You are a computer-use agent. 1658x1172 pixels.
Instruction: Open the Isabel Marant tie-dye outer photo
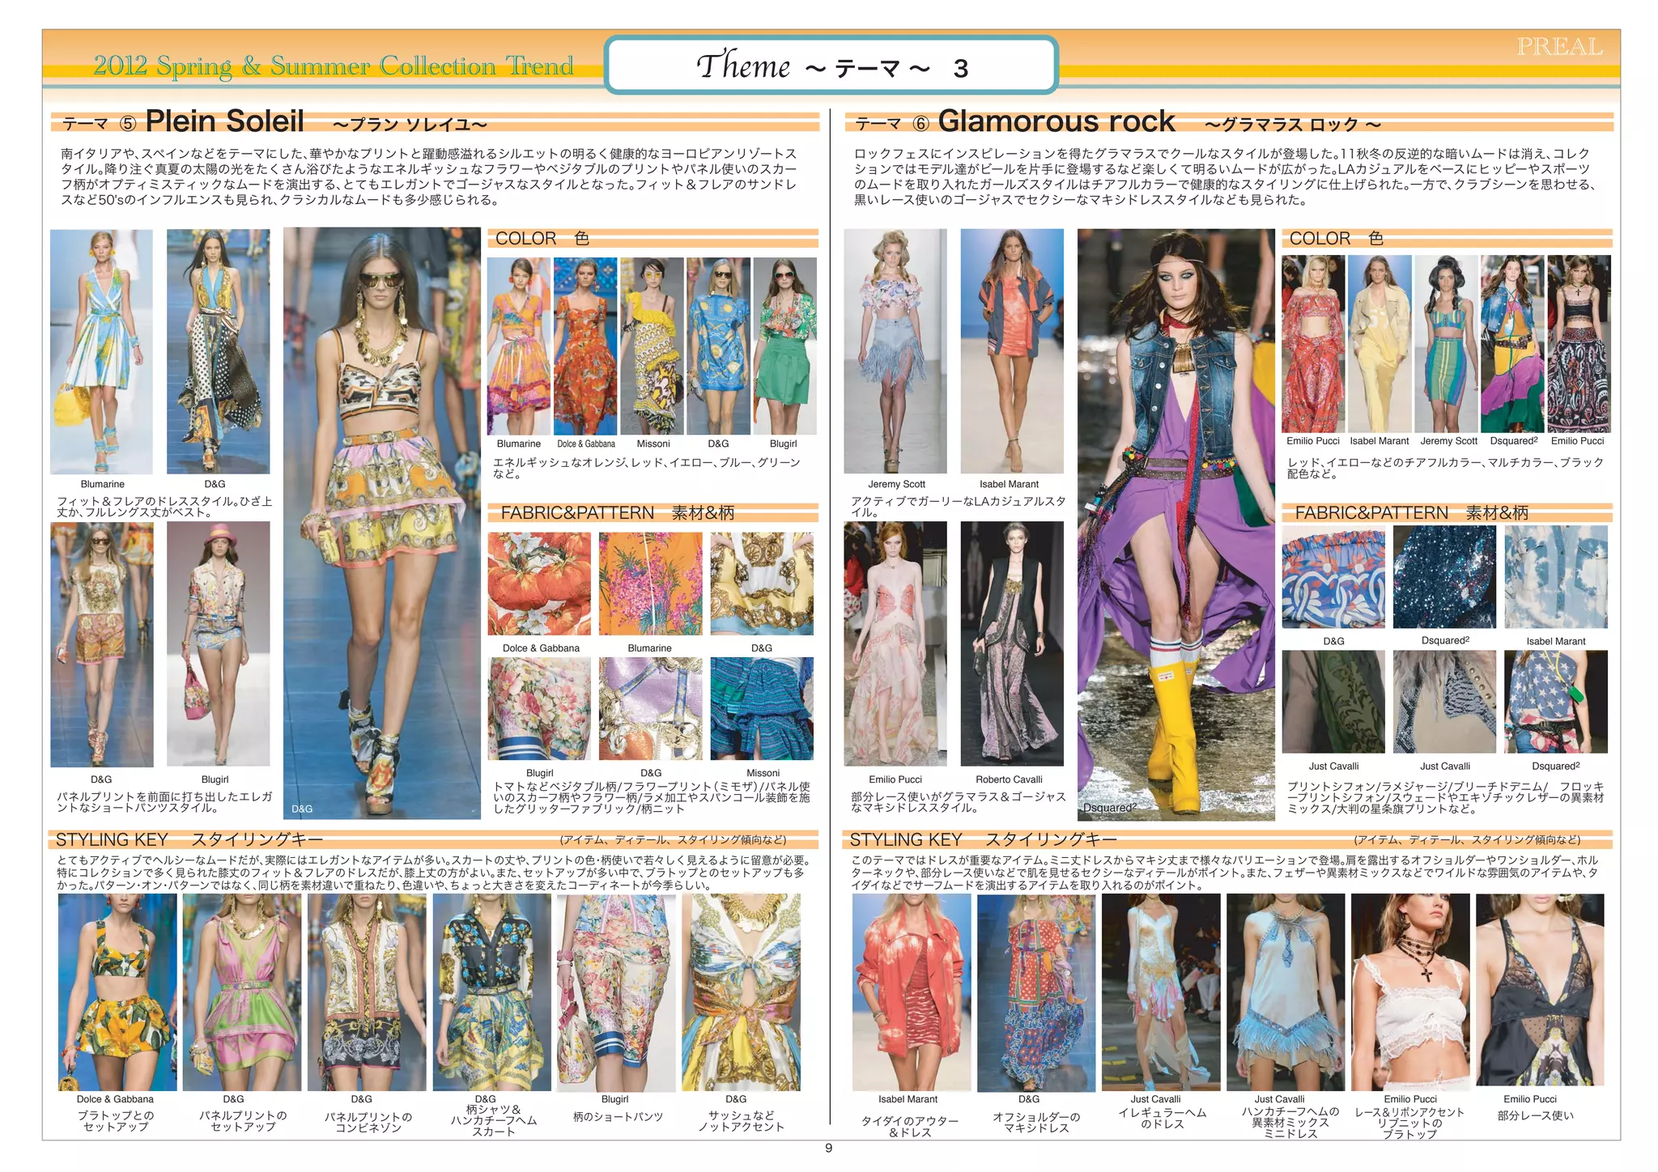point(912,992)
